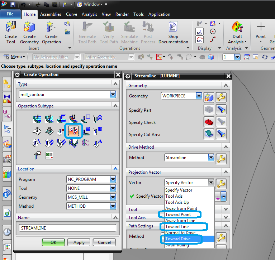Select Mill Control icon in bottom subtype row
Screen dimensions: 275x260
tap(49, 155)
